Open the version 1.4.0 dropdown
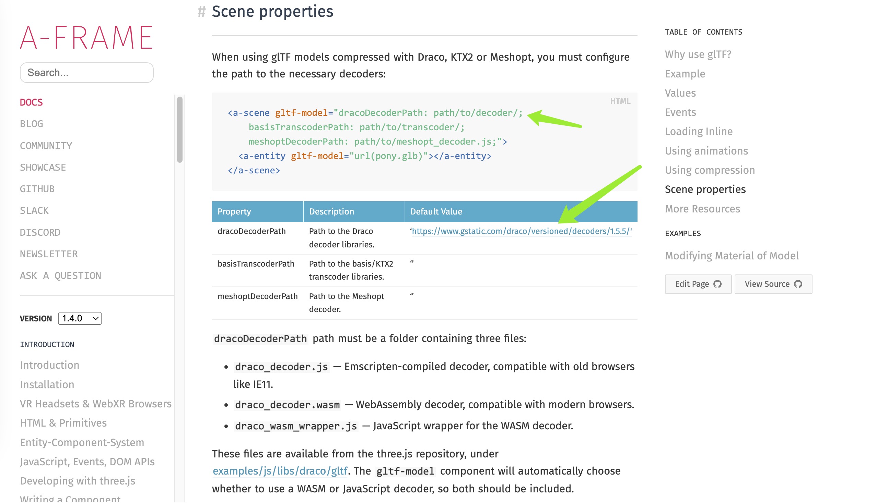Image resolution: width=888 pixels, height=503 pixels. 79,318
